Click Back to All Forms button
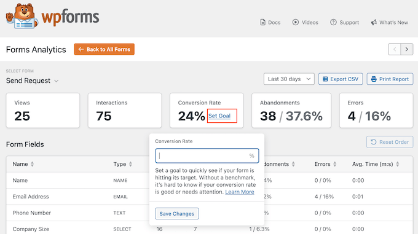 click(x=104, y=49)
